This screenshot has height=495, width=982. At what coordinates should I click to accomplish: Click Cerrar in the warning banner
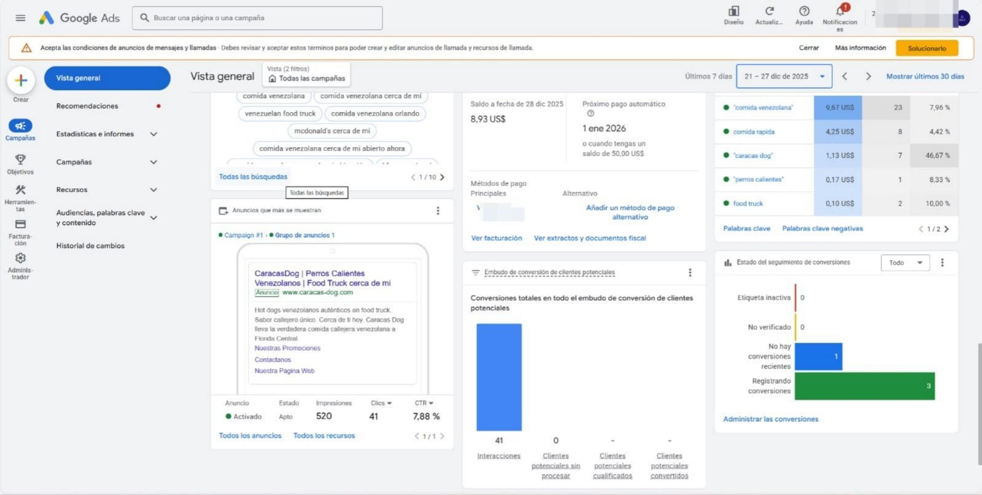[x=809, y=48]
